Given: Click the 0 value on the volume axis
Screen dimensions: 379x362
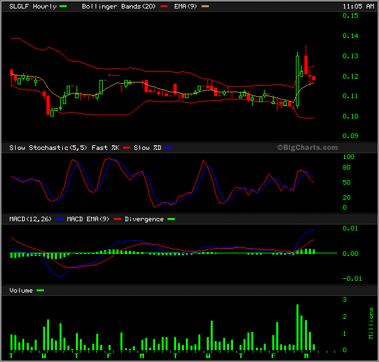Looking at the screenshot, I should (x=345, y=350).
